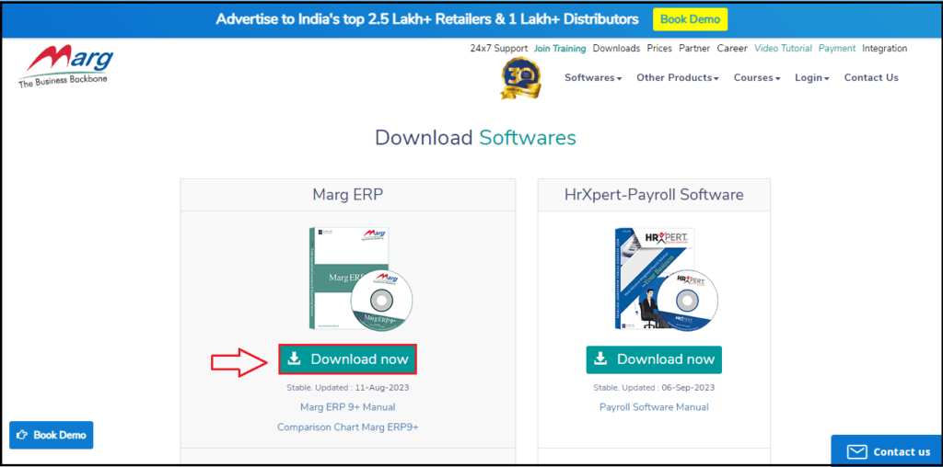Open the Marg ERP box image
943x467 pixels.
point(361,279)
